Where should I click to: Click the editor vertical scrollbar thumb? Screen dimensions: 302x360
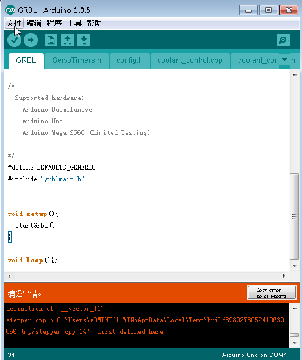[295, 216]
